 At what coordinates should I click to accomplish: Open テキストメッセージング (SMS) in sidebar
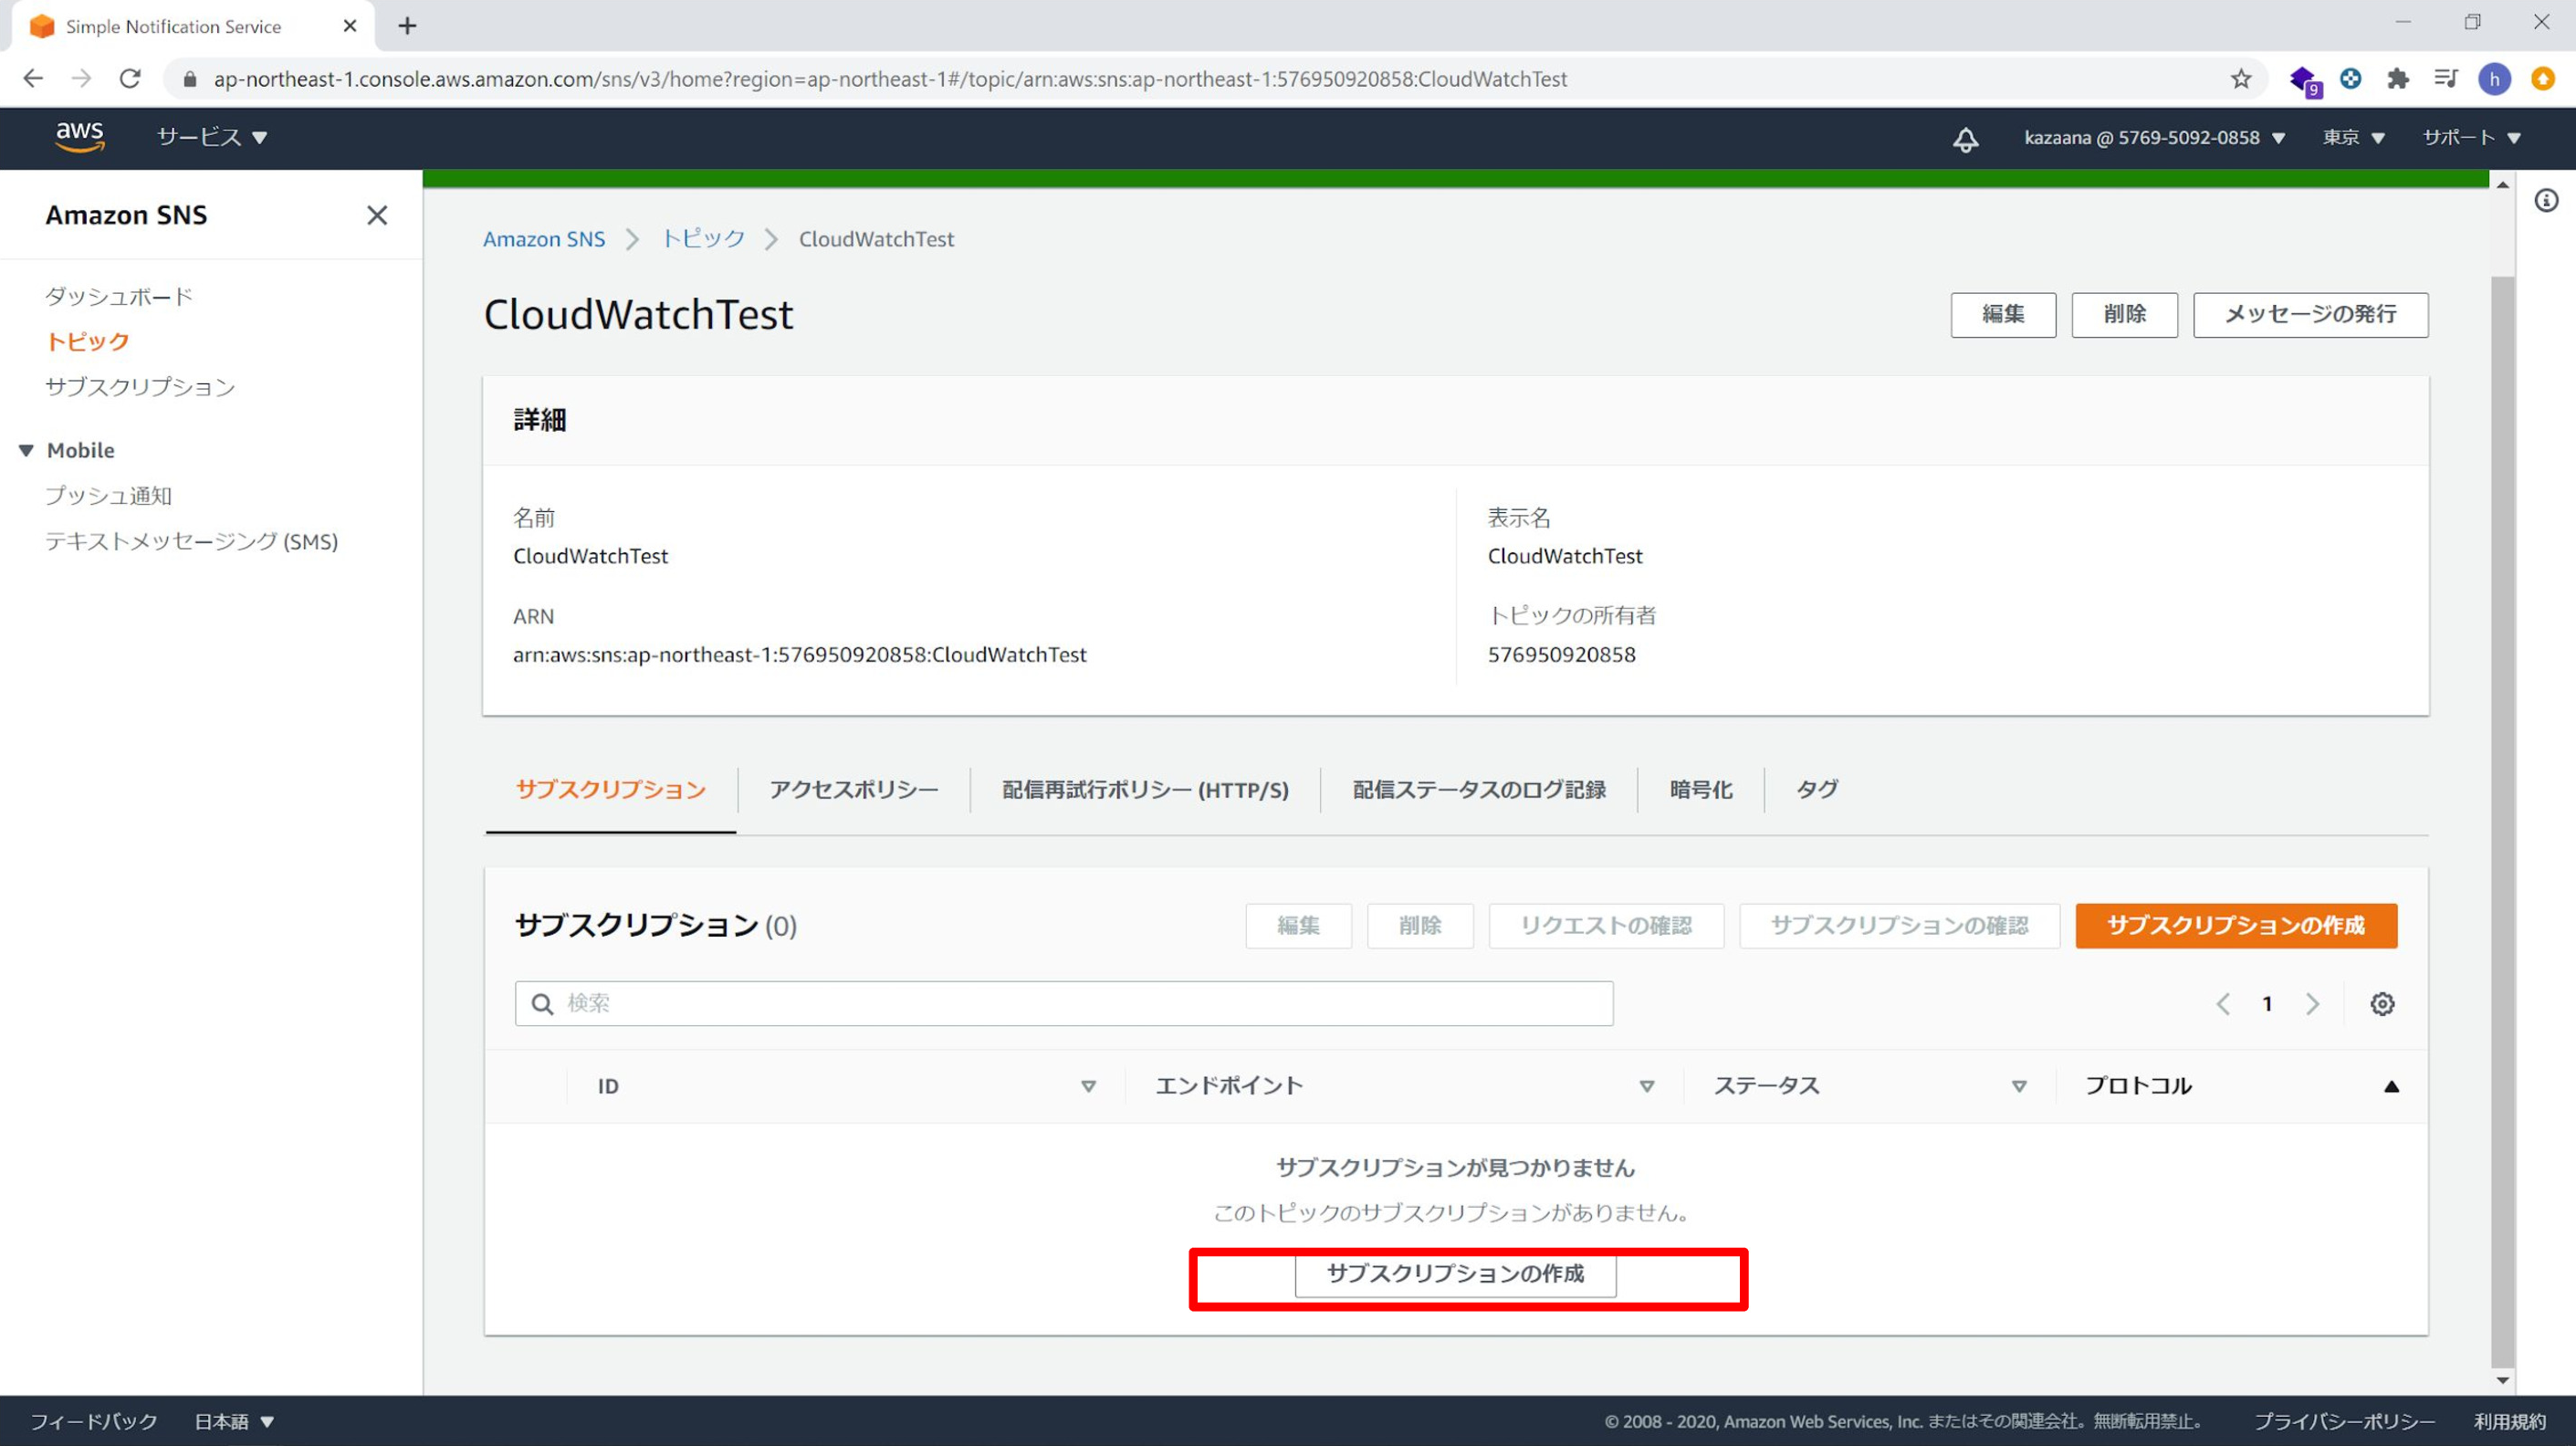tap(191, 541)
